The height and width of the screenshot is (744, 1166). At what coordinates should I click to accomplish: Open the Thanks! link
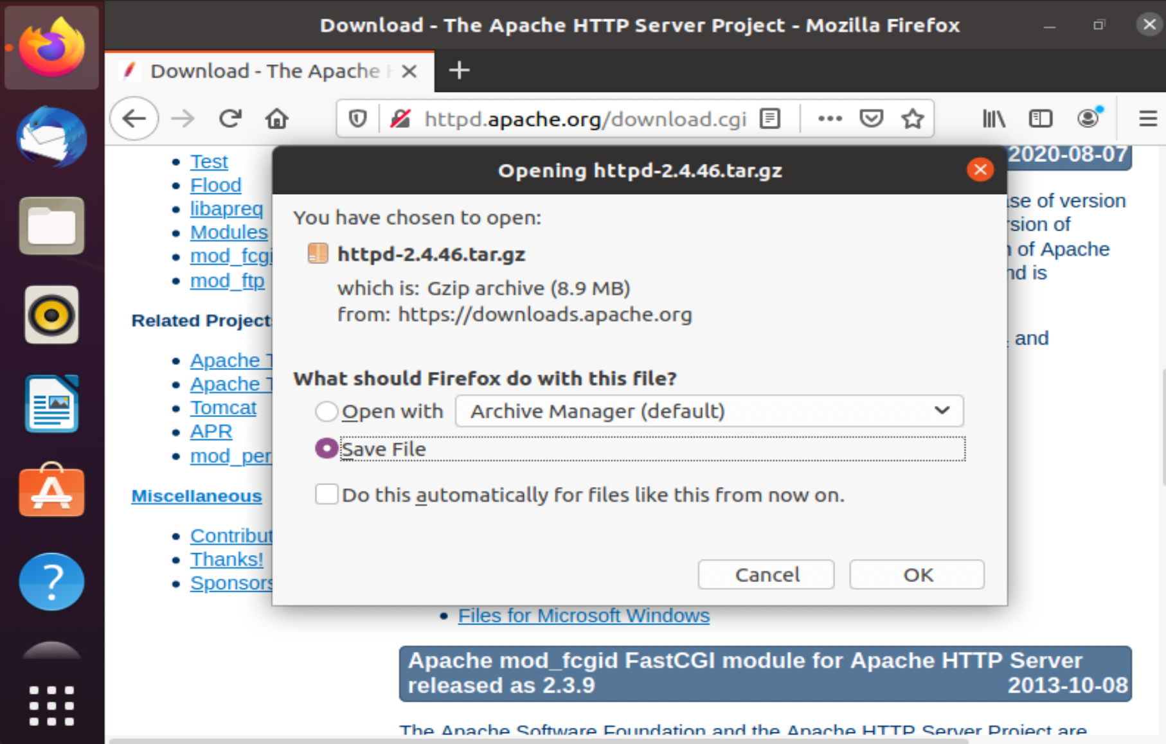(227, 560)
